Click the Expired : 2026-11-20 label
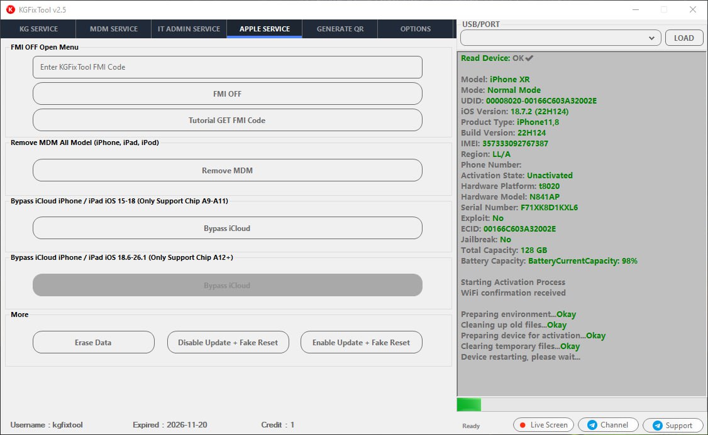708x435 pixels. (170, 425)
